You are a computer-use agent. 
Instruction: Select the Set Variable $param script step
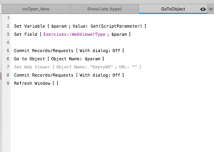tap(80, 26)
